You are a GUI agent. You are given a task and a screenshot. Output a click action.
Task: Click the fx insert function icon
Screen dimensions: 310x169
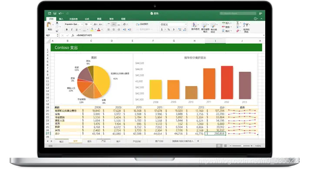[73, 35]
